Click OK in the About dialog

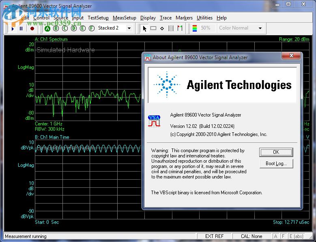276,152
